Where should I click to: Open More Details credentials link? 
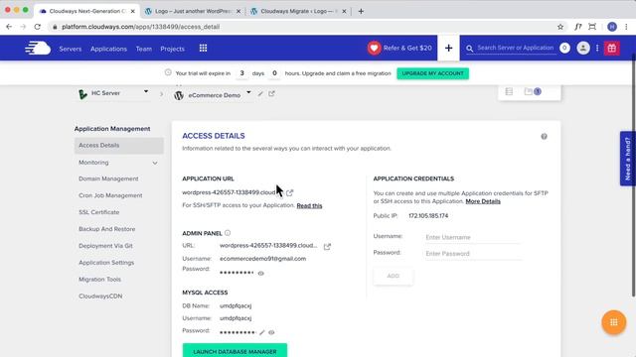click(483, 201)
